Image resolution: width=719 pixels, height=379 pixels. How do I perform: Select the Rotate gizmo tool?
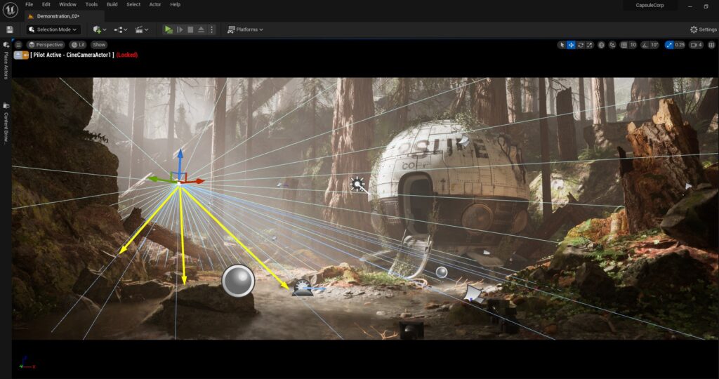tap(581, 45)
